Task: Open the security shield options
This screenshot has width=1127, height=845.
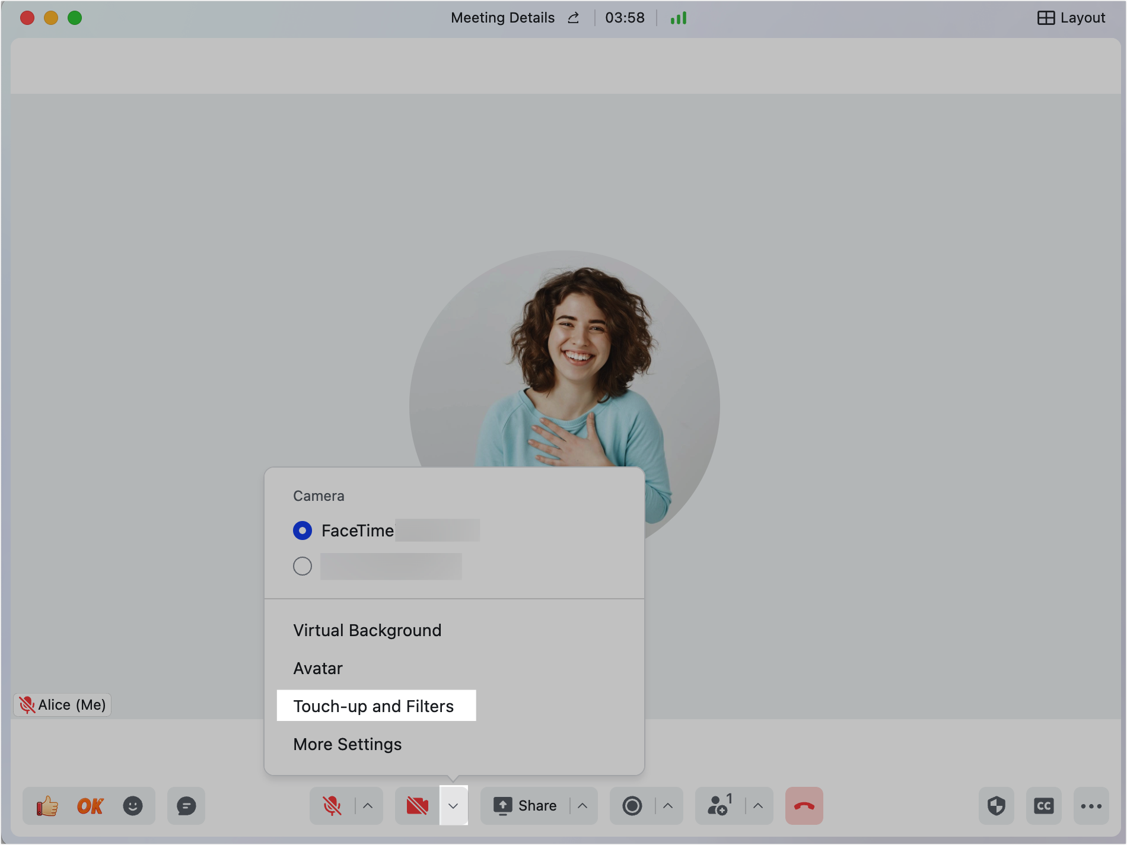Action: pyautogui.click(x=997, y=806)
